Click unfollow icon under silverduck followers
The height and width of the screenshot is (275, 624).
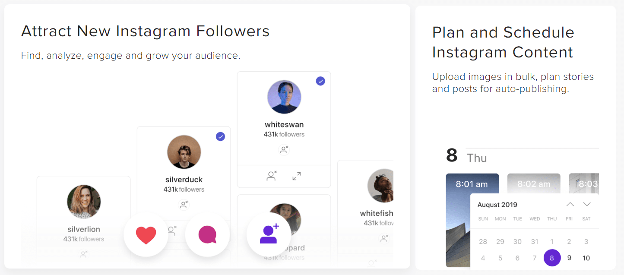(184, 205)
